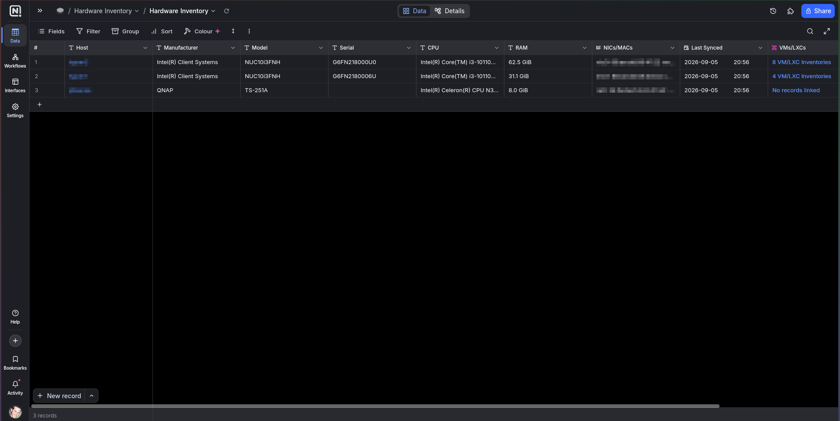Open the 4 VM/LXC Inventories link
The width and height of the screenshot is (840, 421).
coord(802,76)
